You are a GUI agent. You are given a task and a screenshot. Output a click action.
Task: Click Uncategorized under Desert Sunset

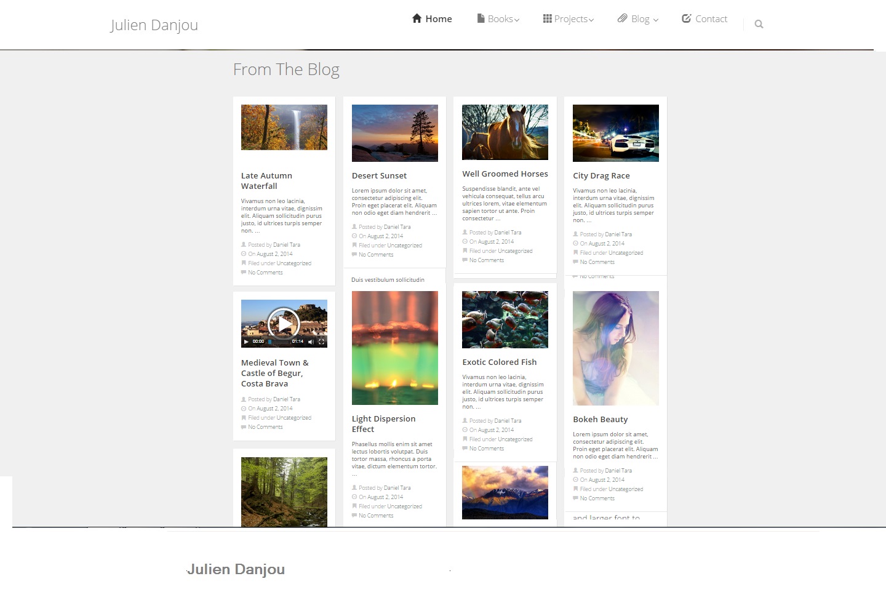(x=405, y=246)
